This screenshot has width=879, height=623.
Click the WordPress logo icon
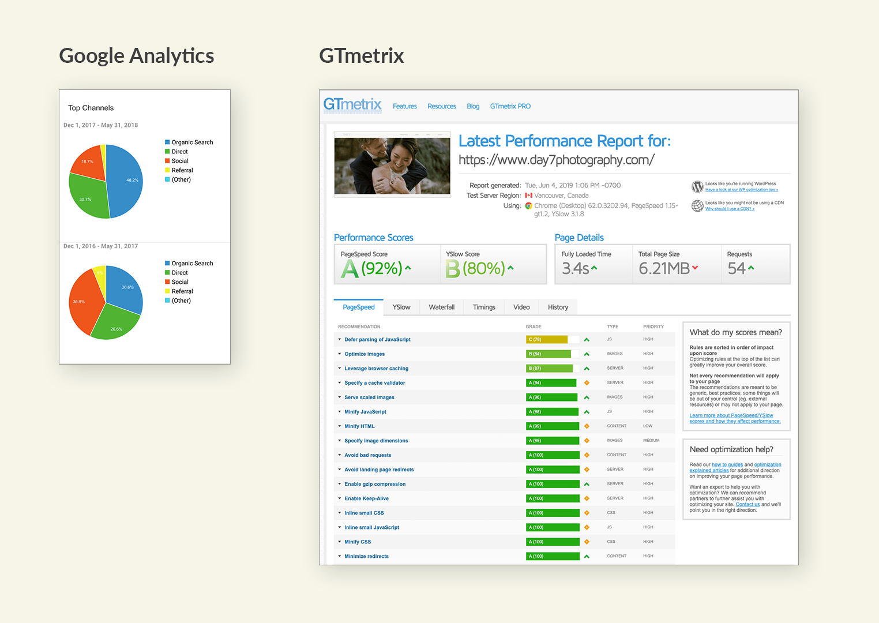tap(697, 187)
